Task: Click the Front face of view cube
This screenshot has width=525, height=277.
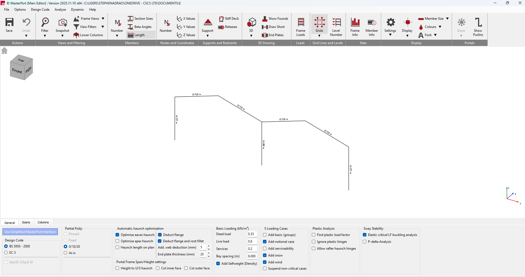Action: tap(17, 71)
